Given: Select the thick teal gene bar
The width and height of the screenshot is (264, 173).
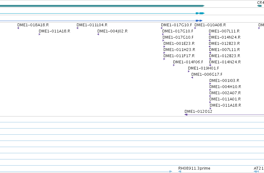Looking at the screenshot, I should pos(102,6).
